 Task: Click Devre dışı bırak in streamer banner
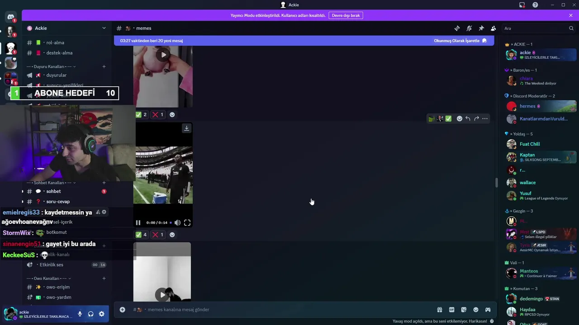tap(346, 15)
